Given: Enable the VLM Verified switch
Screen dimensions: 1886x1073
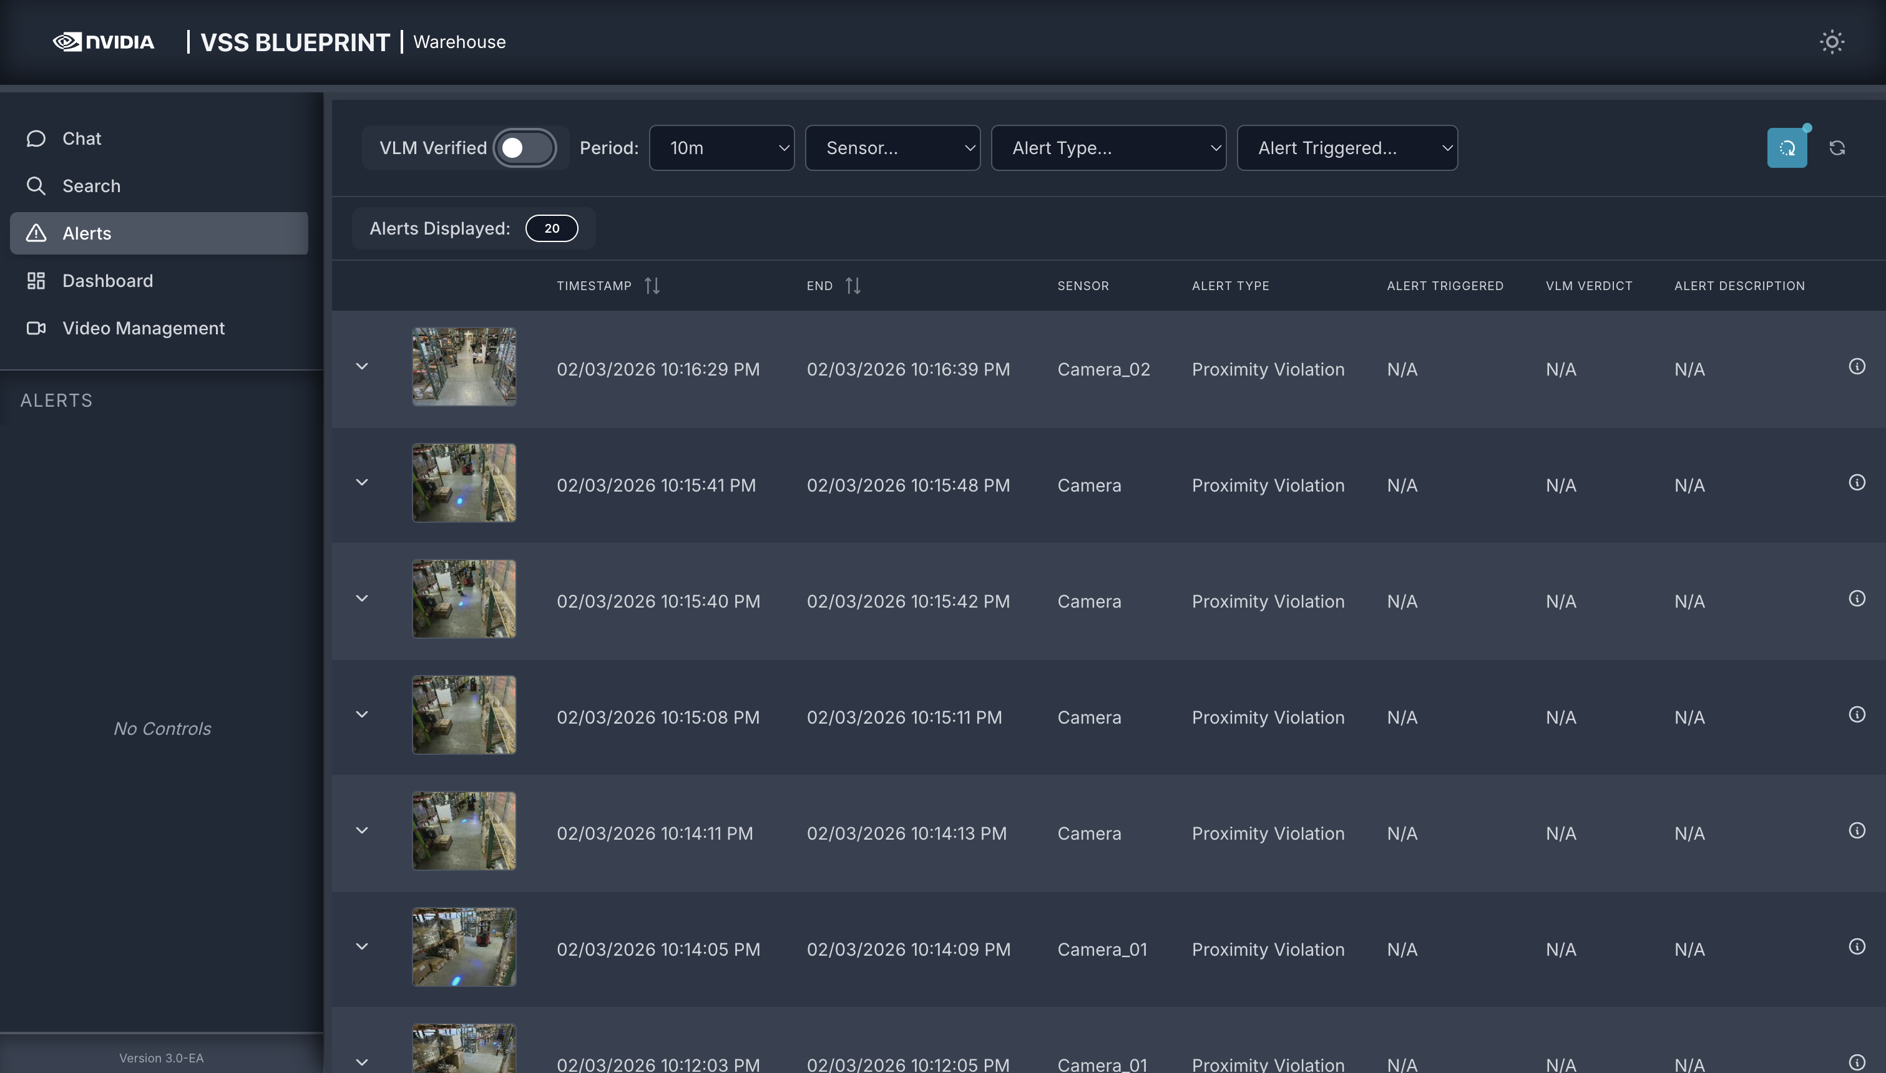Looking at the screenshot, I should click(525, 147).
